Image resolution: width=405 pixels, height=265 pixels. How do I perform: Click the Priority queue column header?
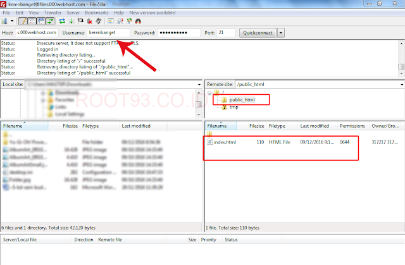(x=211, y=240)
